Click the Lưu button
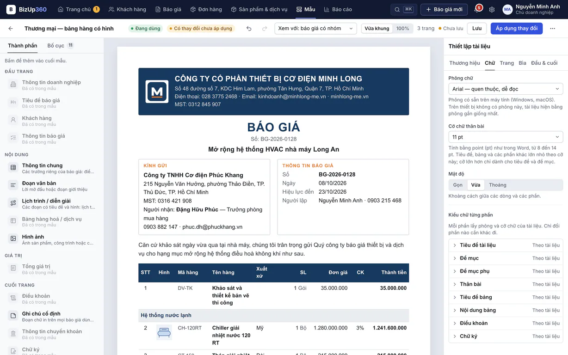The height and width of the screenshot is (355, 568). click(x=477, y=29)
